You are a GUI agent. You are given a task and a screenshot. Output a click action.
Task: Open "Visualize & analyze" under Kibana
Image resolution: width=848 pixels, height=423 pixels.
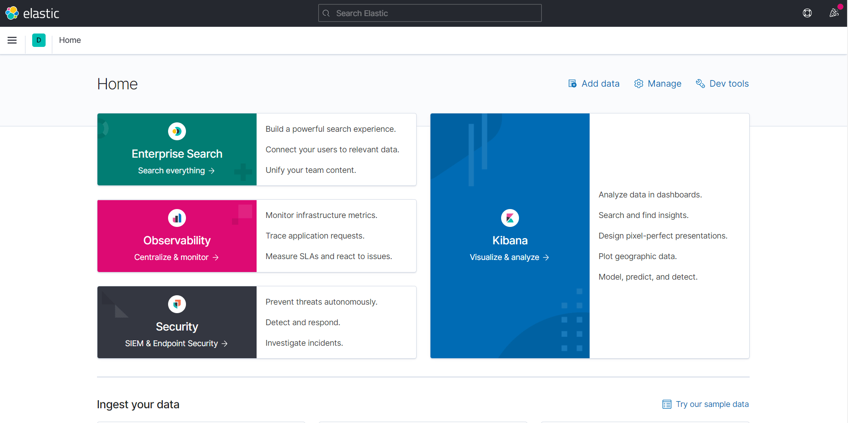510,257
